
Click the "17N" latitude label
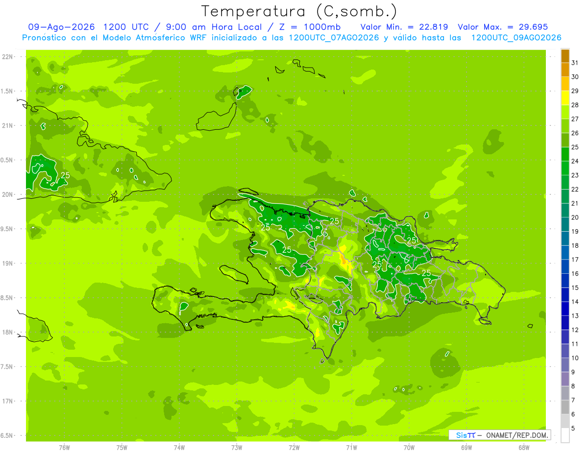coord(7,401)
